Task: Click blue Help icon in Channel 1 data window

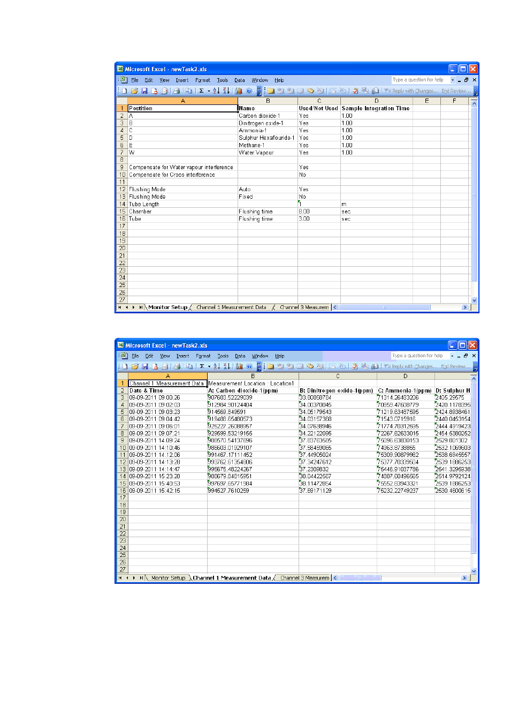Action: (249, 367)
